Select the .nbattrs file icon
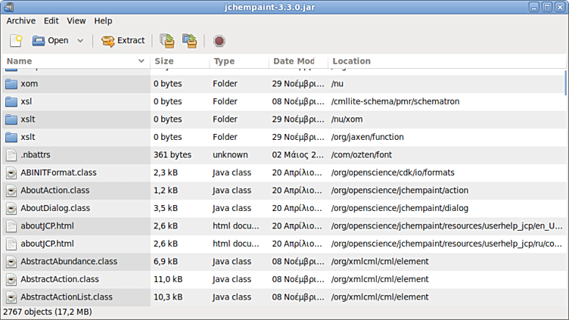Image resolution: width=569 pixels, height=320 pixels. tap(11, 155)
